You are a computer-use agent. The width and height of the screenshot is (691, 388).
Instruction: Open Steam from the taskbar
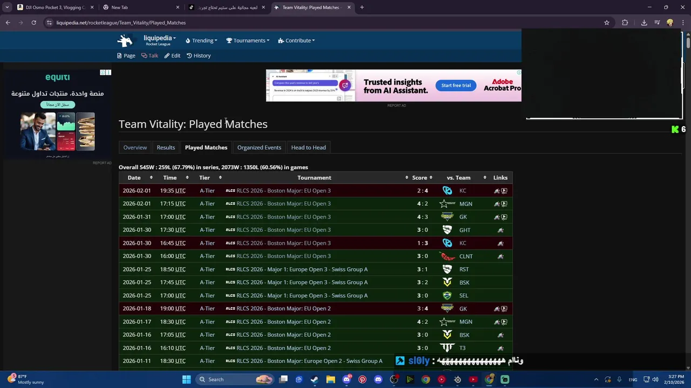point(314,379)
